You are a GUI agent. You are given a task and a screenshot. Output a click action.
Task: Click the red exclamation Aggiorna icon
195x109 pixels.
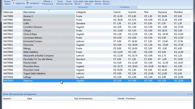coord(13,3)
